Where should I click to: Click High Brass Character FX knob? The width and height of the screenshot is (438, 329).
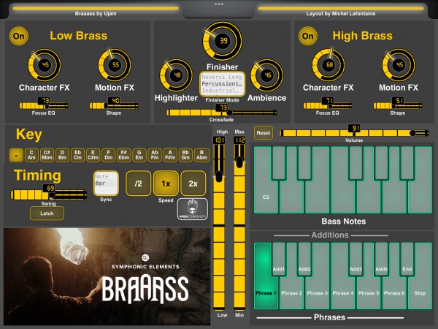pyautogui.click(x=328, y=65)
